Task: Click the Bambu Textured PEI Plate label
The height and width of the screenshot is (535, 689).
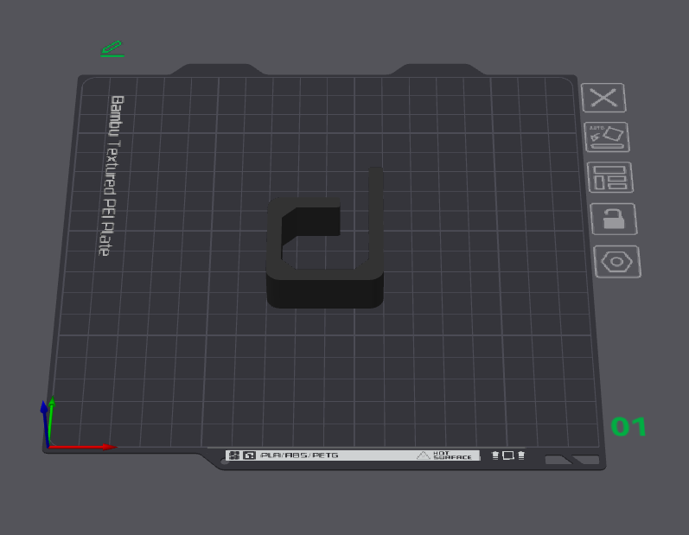Action: tap(112, 175)
